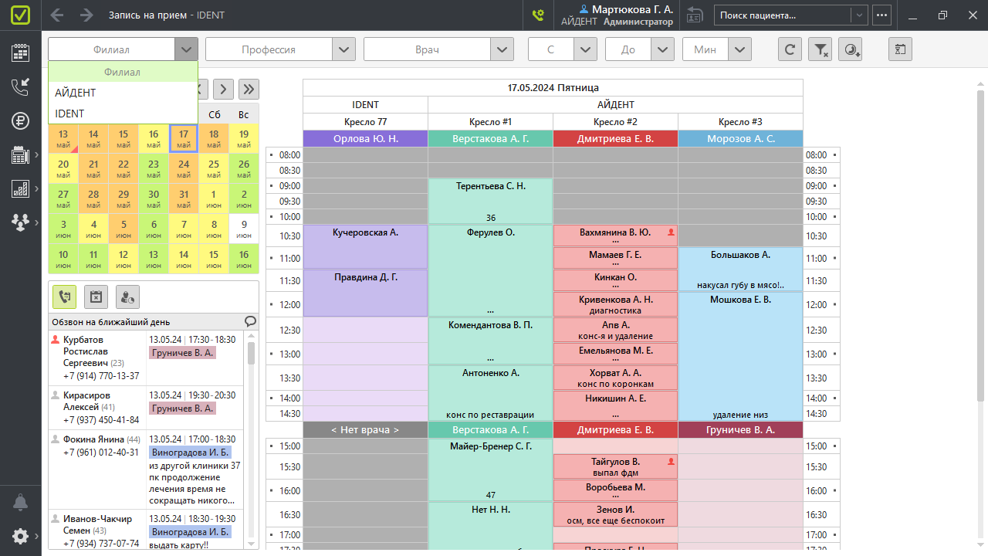This screenshot has width=988, height=556.
Task: Click Морозов А. С. doctor header
Action: point(741,139)
